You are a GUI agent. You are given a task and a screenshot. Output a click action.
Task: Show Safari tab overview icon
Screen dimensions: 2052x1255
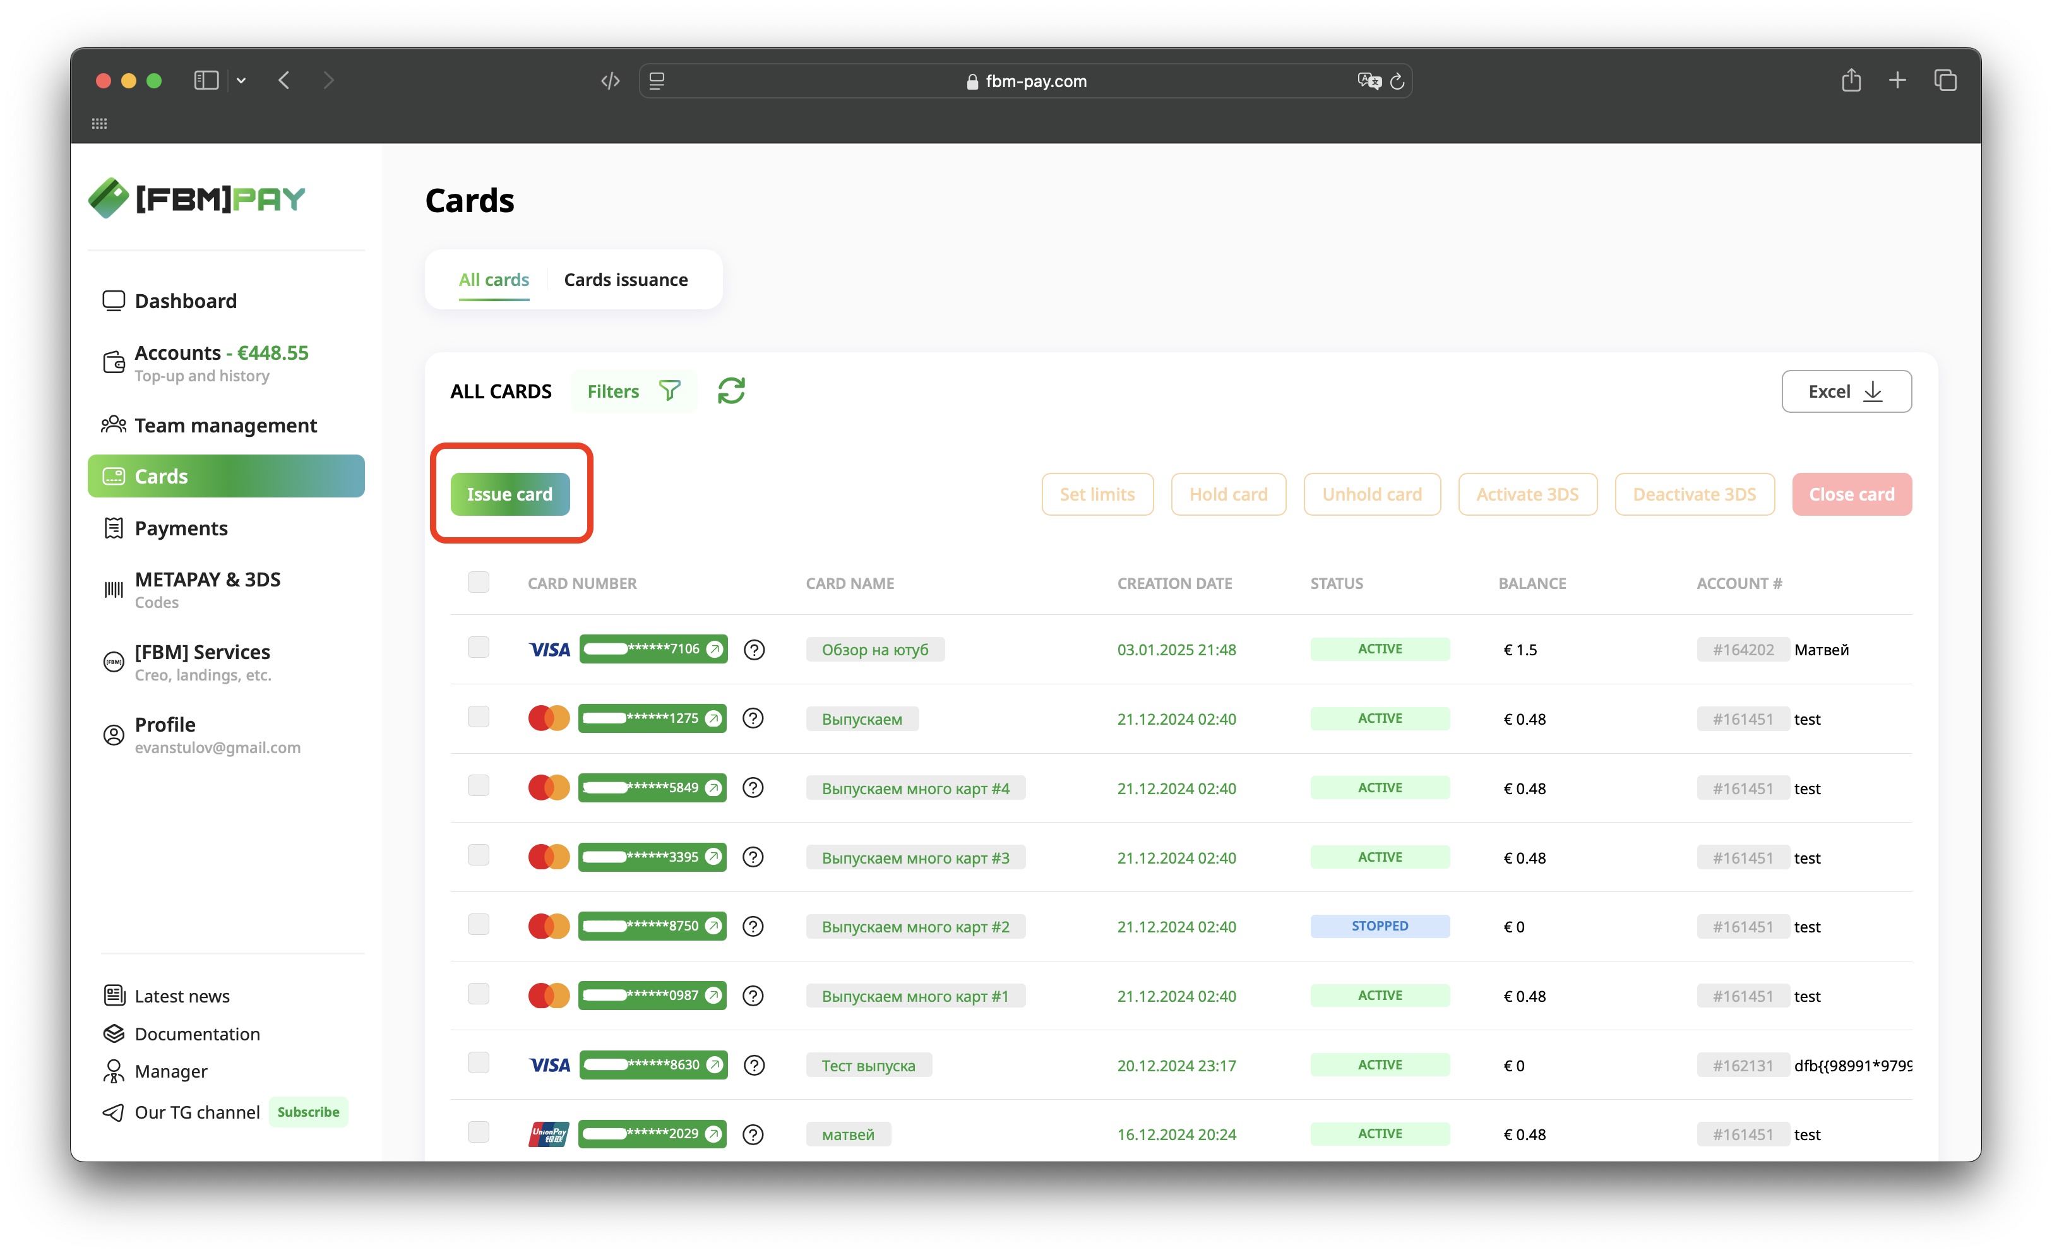click(x=1945, y=80)
